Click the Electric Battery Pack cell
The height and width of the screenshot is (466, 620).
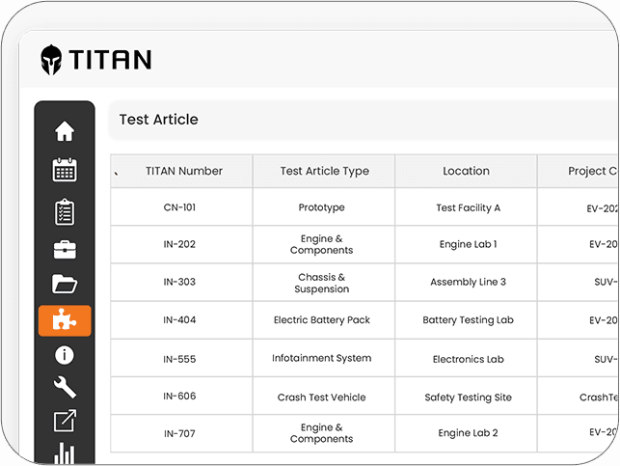324,319
